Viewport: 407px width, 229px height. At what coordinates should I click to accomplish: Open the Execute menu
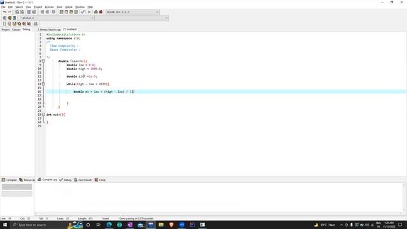49,7
